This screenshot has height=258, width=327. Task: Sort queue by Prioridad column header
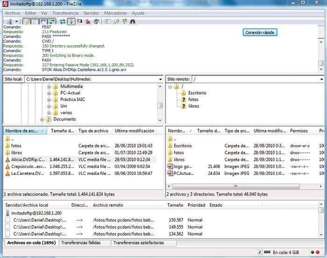(x=197, y=205)
